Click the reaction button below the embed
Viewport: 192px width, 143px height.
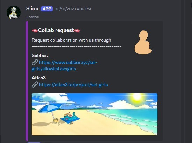tap(34, 142)
